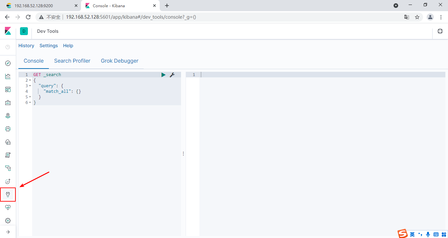448x238 pixels.
Task: Open Maps from the left navigation
Action: (x=8, y=116)
